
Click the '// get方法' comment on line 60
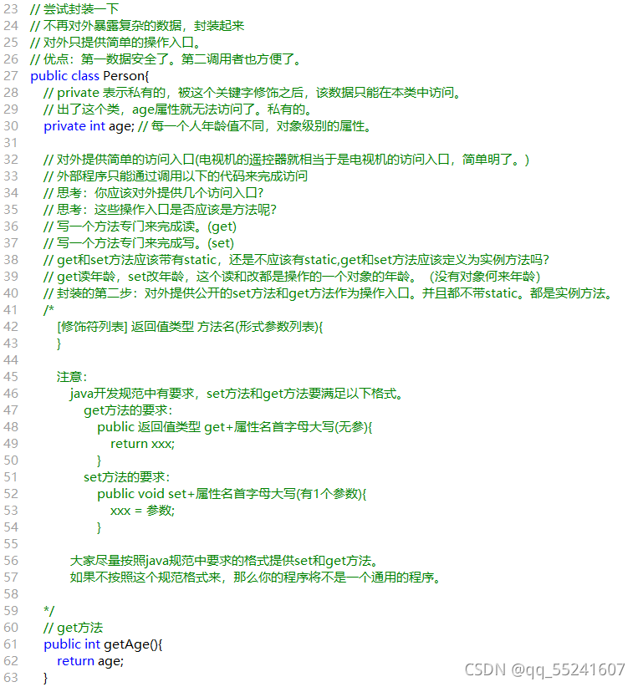pyautogui.click(x=74, y=628)
